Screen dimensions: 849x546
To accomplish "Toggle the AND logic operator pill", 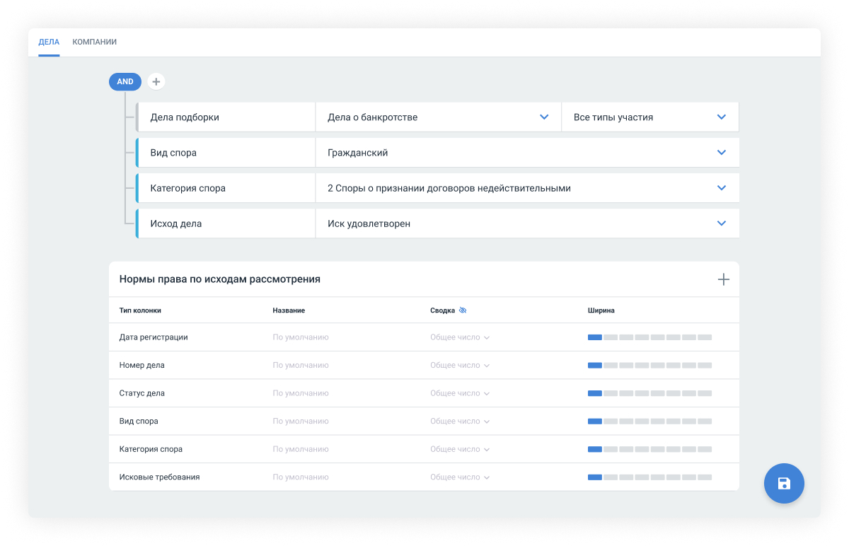I will (125, 82).
